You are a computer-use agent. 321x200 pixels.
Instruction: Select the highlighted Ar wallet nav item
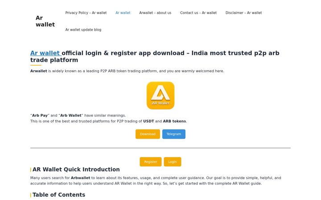123,13
